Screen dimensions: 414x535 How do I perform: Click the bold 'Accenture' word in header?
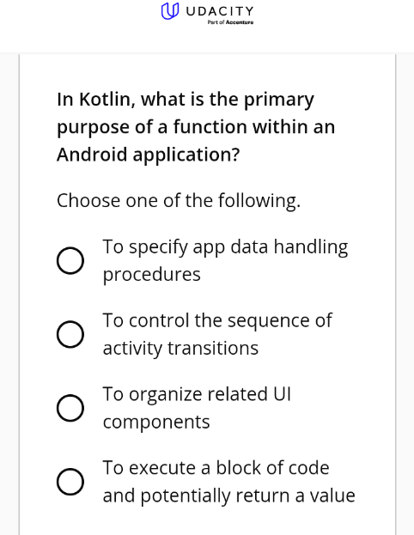240,22
